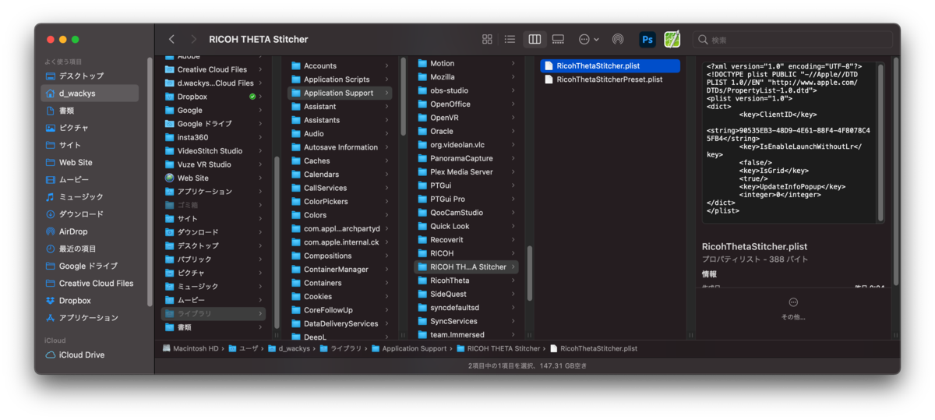Select RicohThetaStitcher.plist file in column

[x=610, y=66]
